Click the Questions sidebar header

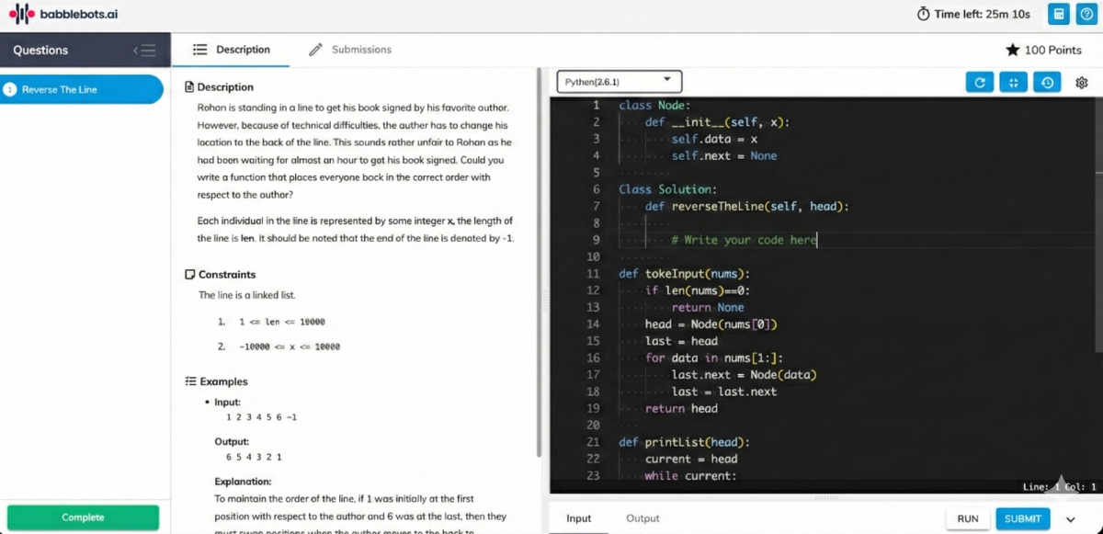(x=85, y=51)
